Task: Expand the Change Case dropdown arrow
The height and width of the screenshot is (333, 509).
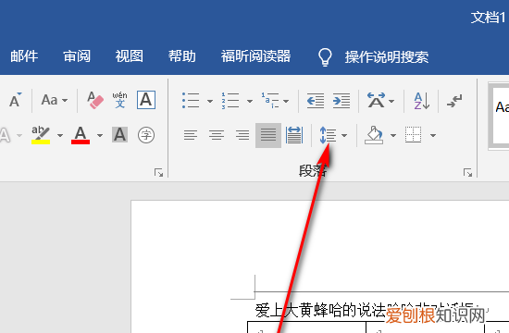Action: [x=65, y=100]
